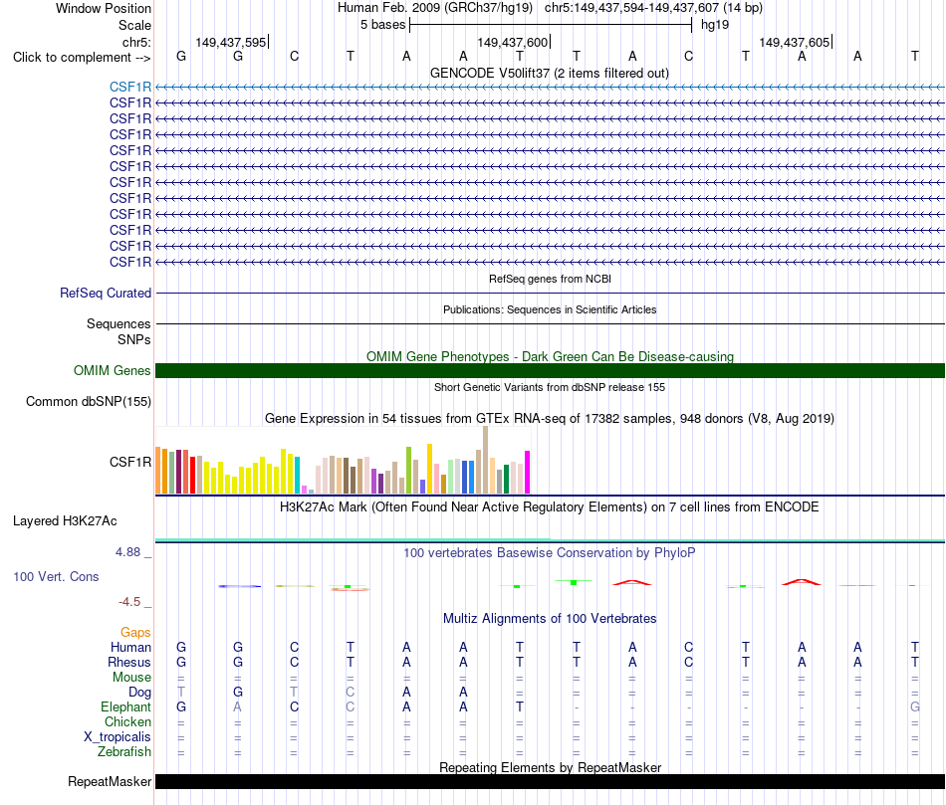Click the 'Window Position' label
The width and height of the screenshot is (946, 805).
click(104, 8)
